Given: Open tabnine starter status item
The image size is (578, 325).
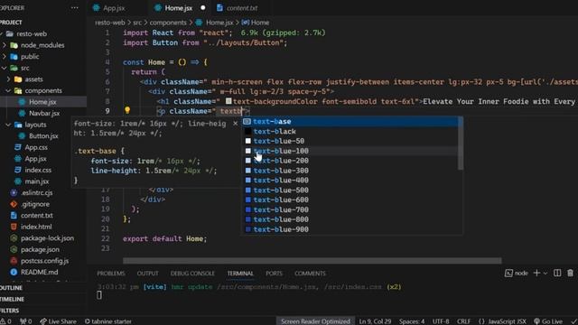Looking at the screenshot, I should coord(108,321).
